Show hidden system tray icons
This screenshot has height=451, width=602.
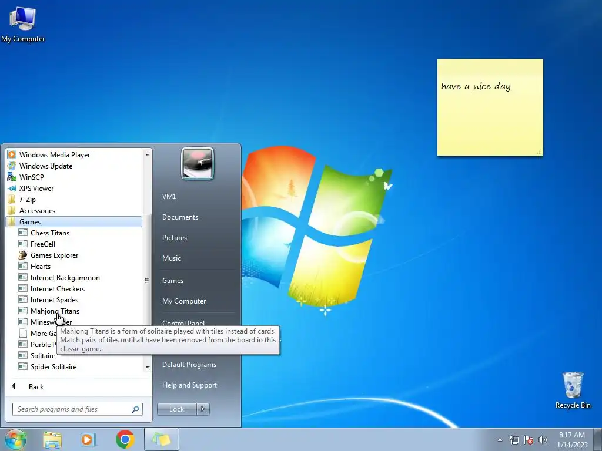(500, 440)
